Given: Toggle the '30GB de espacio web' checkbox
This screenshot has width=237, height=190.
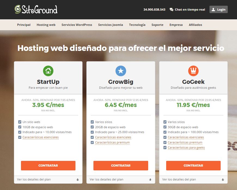Looking at the screenshot, I should [165, 127].
